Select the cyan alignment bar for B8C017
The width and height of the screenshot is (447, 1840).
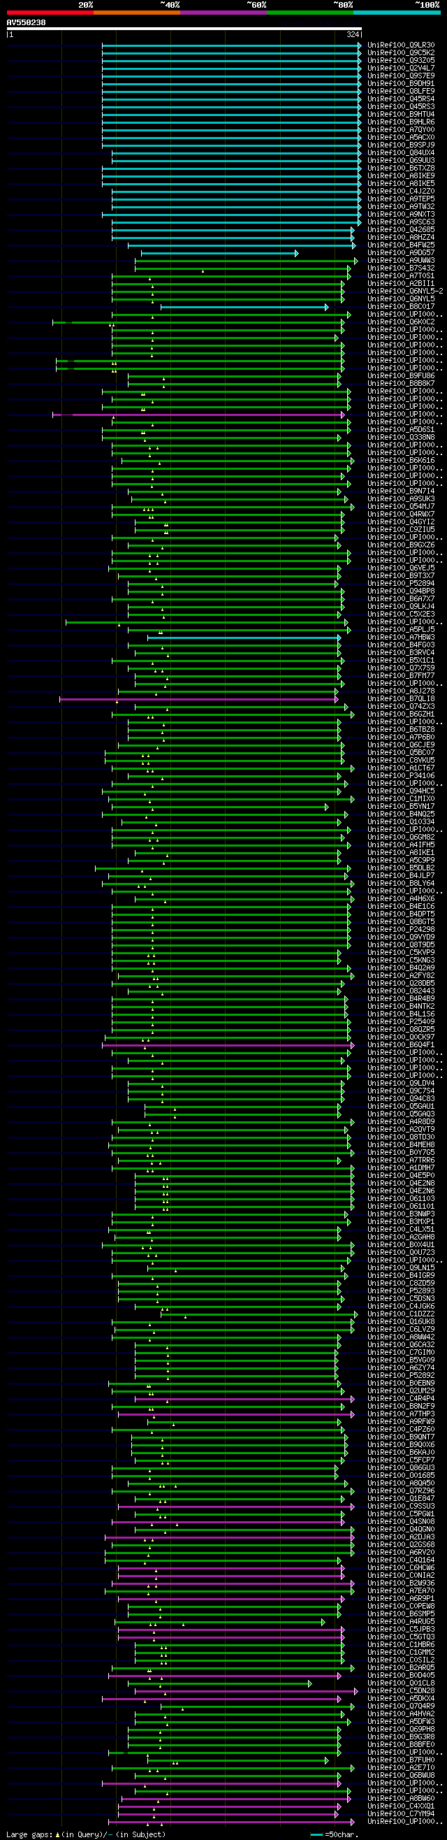(x=244, y=307)
